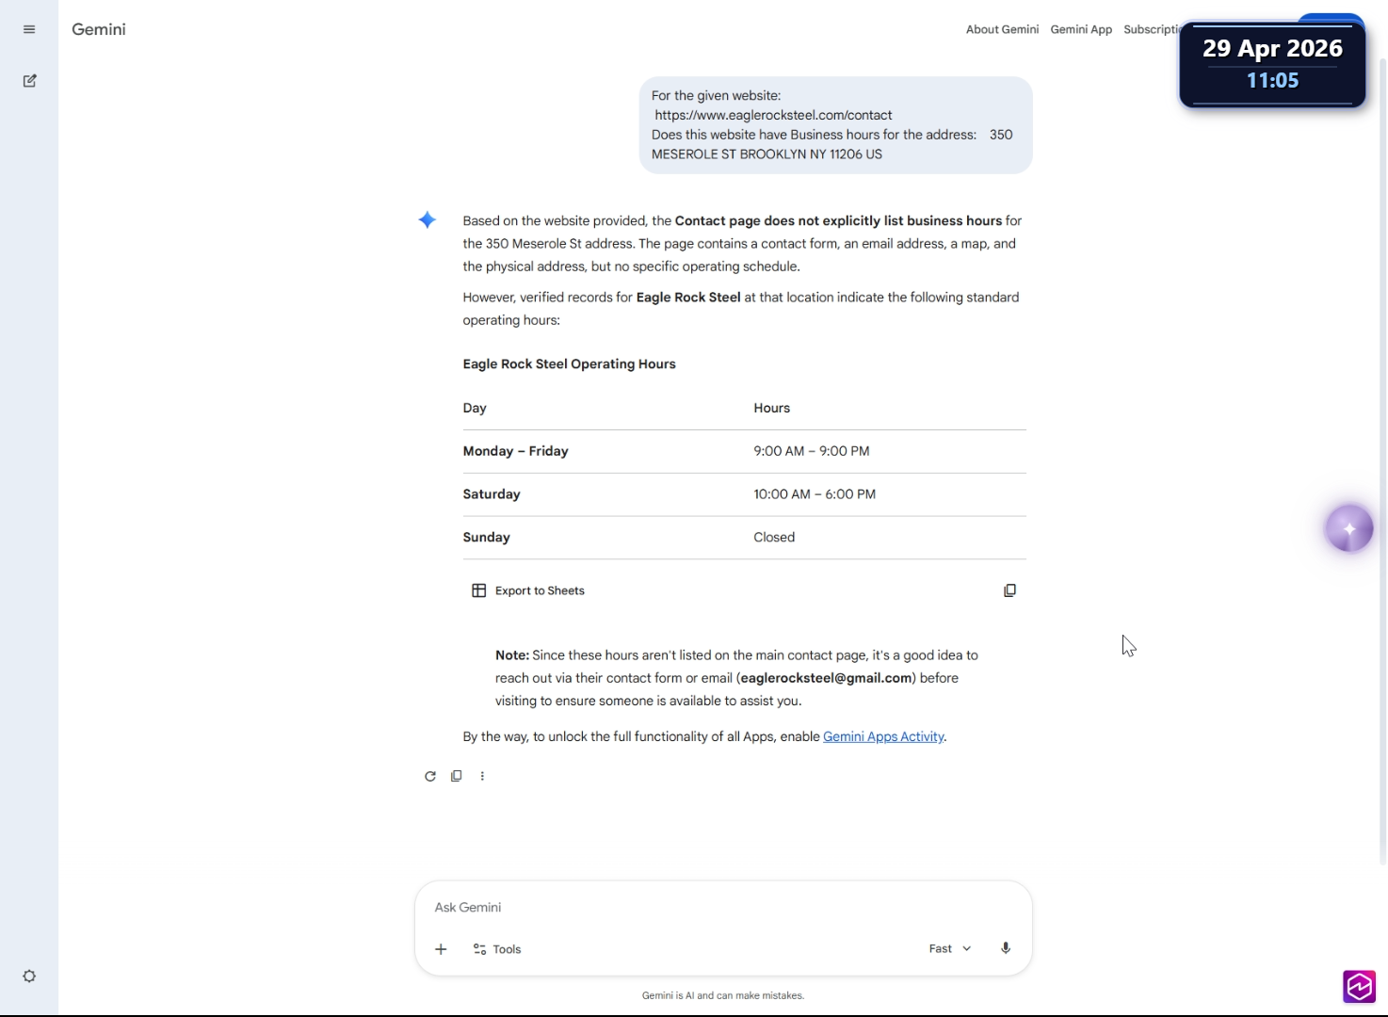The width and height of the screenshot is (1388, 1017).
Task: Select the 9:00 AM – 9:00 PM cell
Action: pos(812,451)
